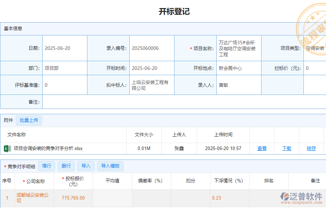Image resolution: width=326 pixels, height=208 pixels.
Task: Click the 转存 link for the attachment
Action: pos(311,148)
